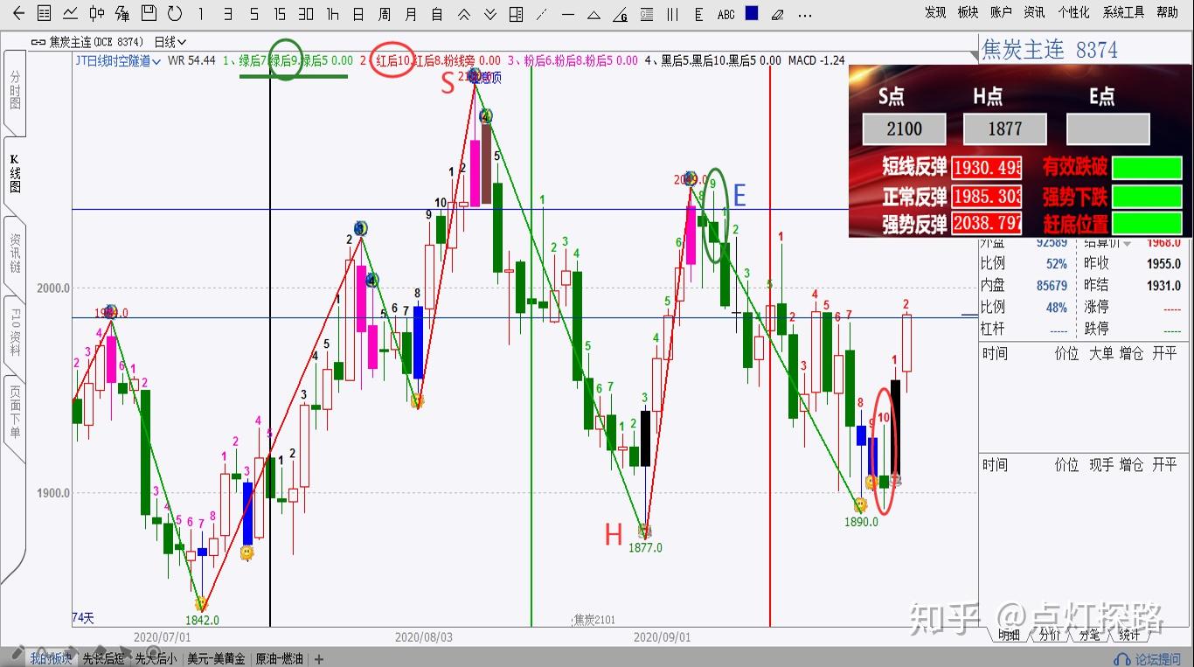The width and height of the screenshot is (1194, 667).
Task: Open the 个性化 menu
Action: pyautogui.click(x=1073, y=12)
